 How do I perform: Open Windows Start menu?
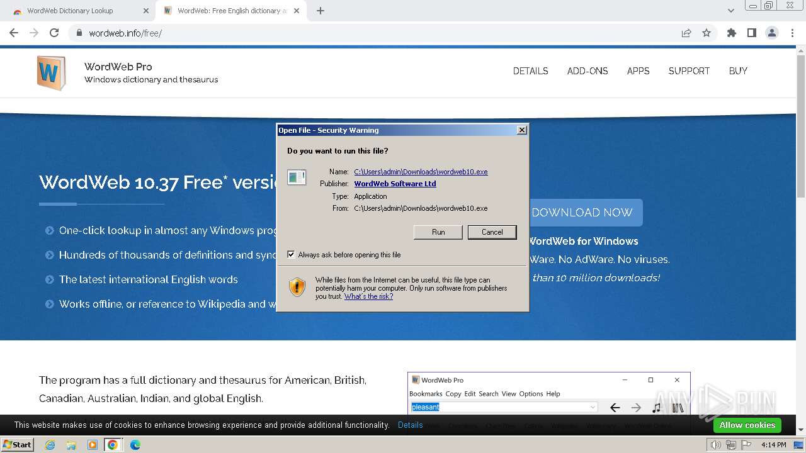(x=17, y=444)
